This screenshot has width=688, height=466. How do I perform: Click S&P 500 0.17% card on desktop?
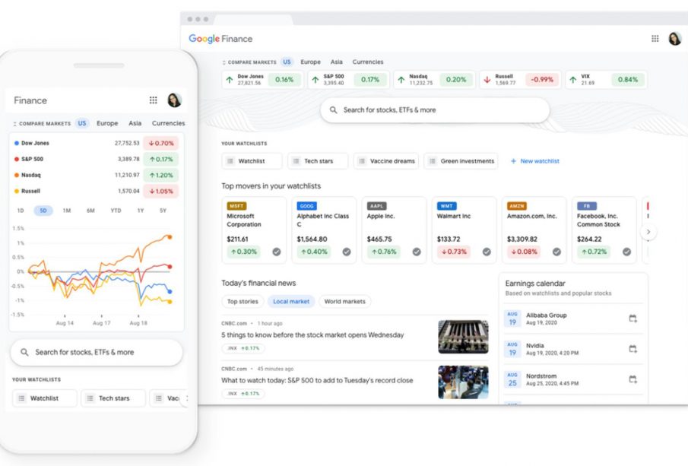[x=348, y=80]
